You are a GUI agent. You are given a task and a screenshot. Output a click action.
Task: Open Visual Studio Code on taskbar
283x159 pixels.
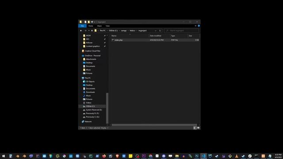[x=203, y=156]
